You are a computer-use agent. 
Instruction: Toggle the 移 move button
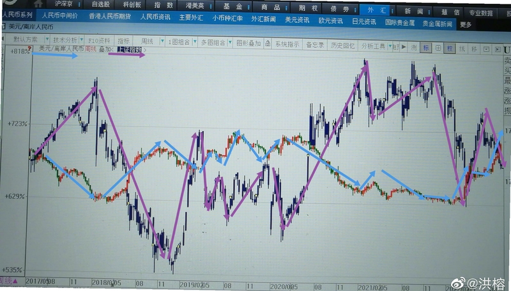point(474,49)
